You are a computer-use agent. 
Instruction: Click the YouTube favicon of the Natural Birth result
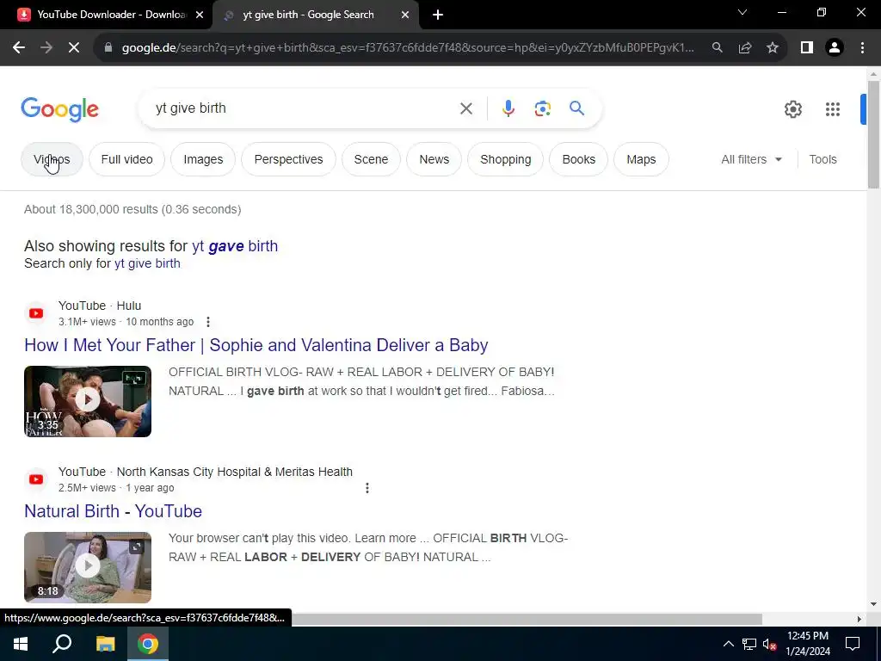point(36,479)
